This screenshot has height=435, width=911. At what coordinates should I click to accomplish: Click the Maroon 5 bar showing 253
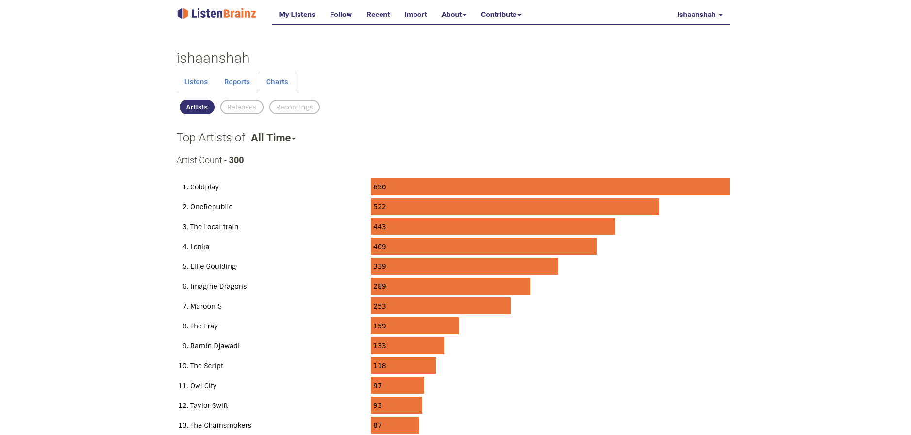(441, 306)
